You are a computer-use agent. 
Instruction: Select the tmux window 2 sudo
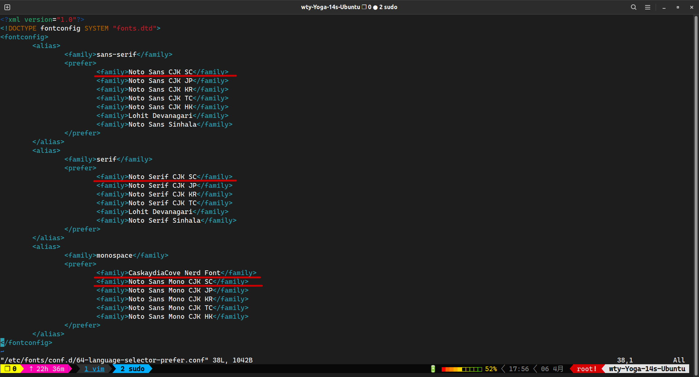tap(133, 369)
